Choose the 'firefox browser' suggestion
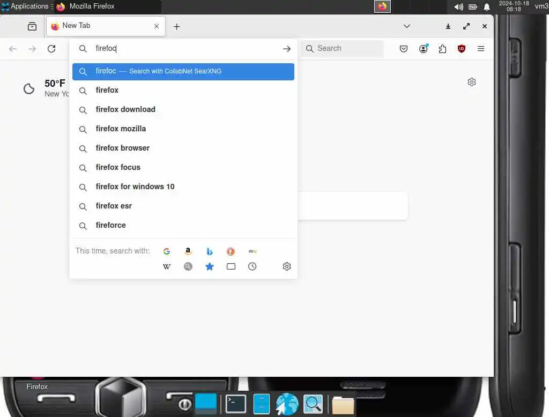The width and height of the screenshot is (549, 417). click(183, 148)
